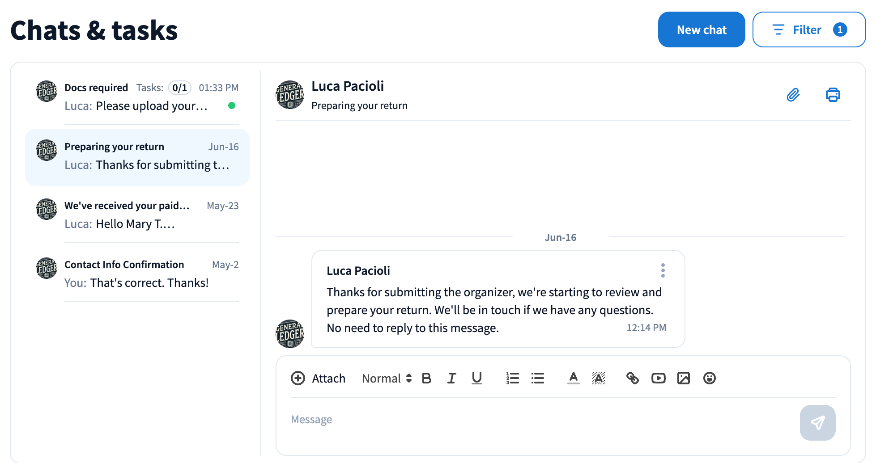
Task: Insert a link using the chain icon
Action: 632,378
